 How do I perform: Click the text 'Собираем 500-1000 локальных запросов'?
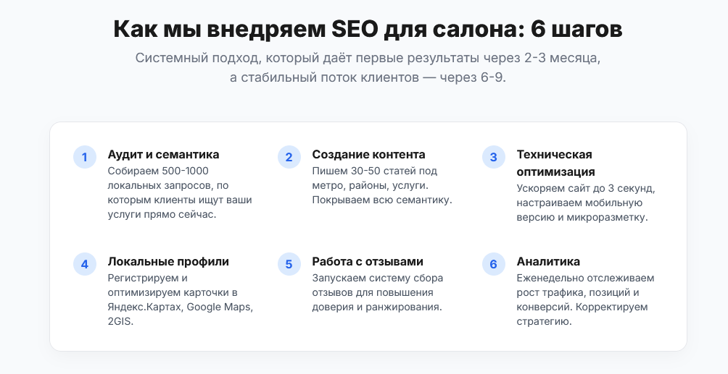(180, 193)
